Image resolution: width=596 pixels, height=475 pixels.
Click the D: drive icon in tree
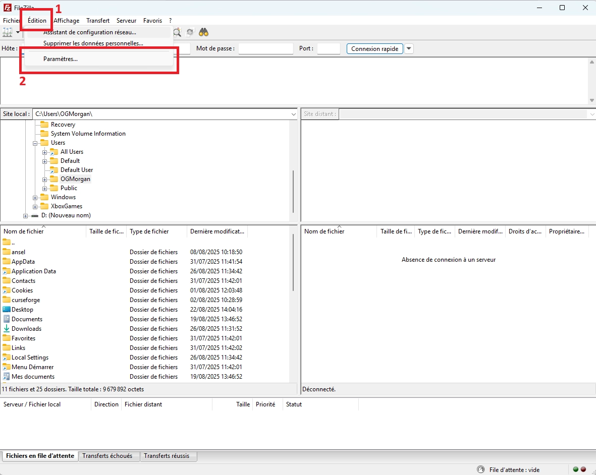tap(35, 215)
